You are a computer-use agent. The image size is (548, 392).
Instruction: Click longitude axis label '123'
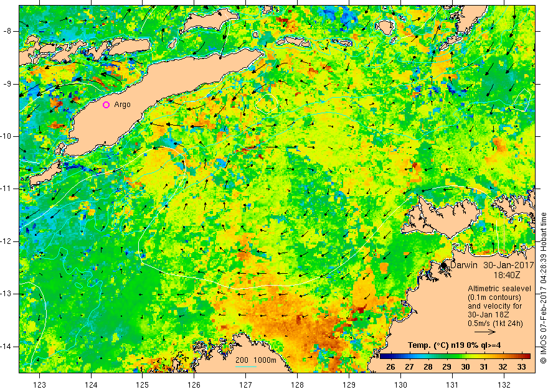pos(39,385)
